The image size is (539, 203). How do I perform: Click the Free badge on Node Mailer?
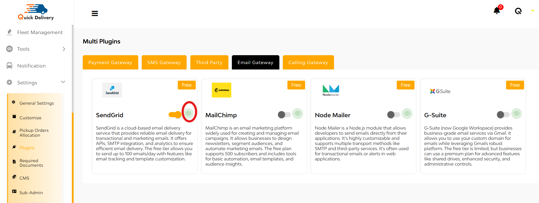405,85
